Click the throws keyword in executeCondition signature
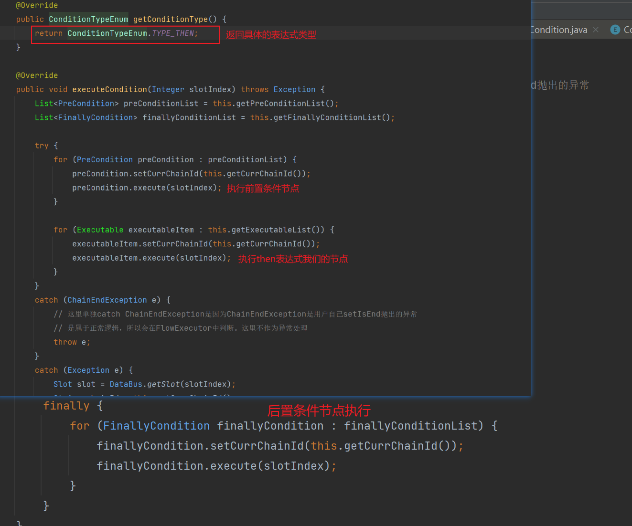The image size is (632, 526). click(255, 89)
